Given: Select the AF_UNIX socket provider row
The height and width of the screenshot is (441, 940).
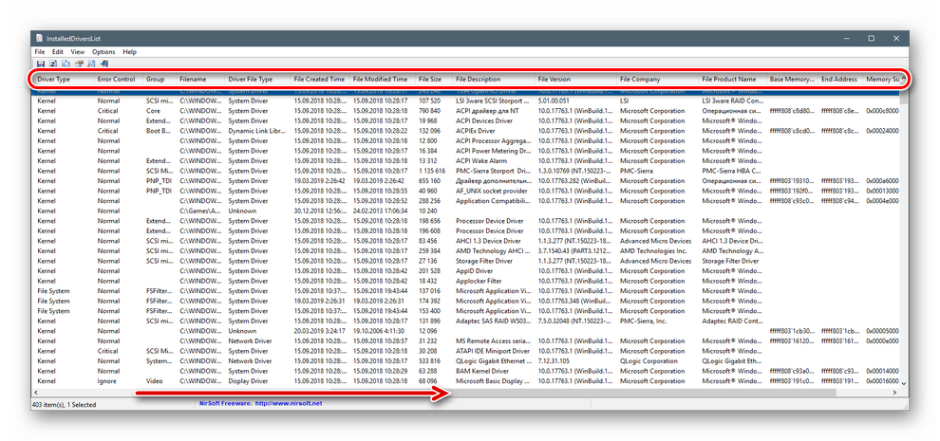Looking at the screenshot, I should 466,191.
